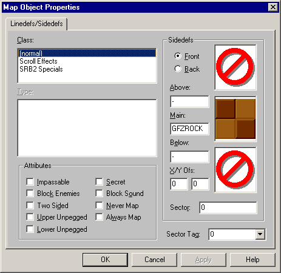Click the empty Above texture preview
The height and width of the screenshot is (273, 281).
point(235,67)
